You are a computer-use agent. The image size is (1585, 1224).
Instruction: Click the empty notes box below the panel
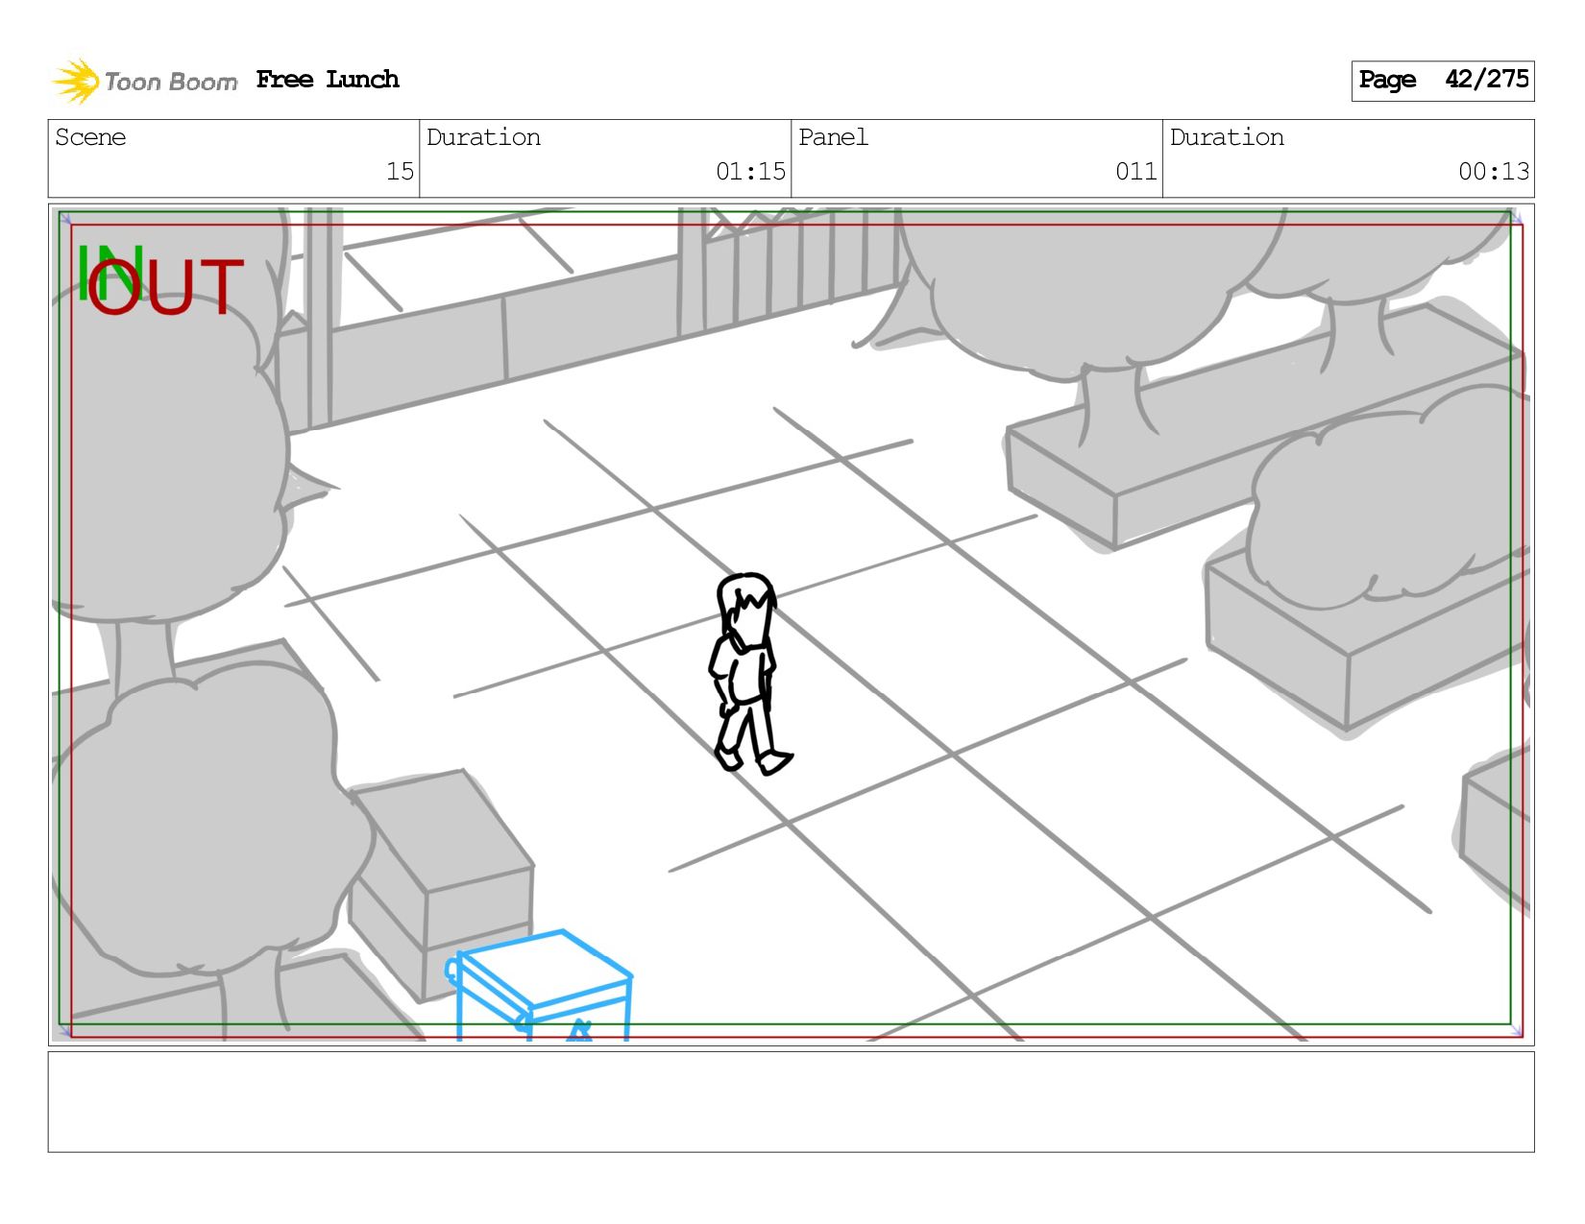(791, 1102)
